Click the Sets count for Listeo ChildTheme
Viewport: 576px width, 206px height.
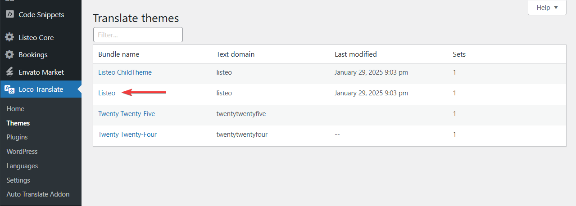pos(454,72)
